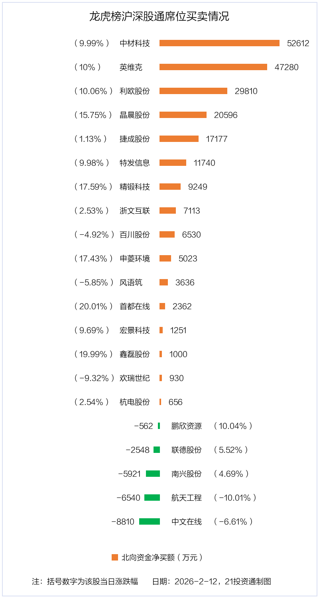Click the 特发信息 value 11740

click(x=204, y=163)
